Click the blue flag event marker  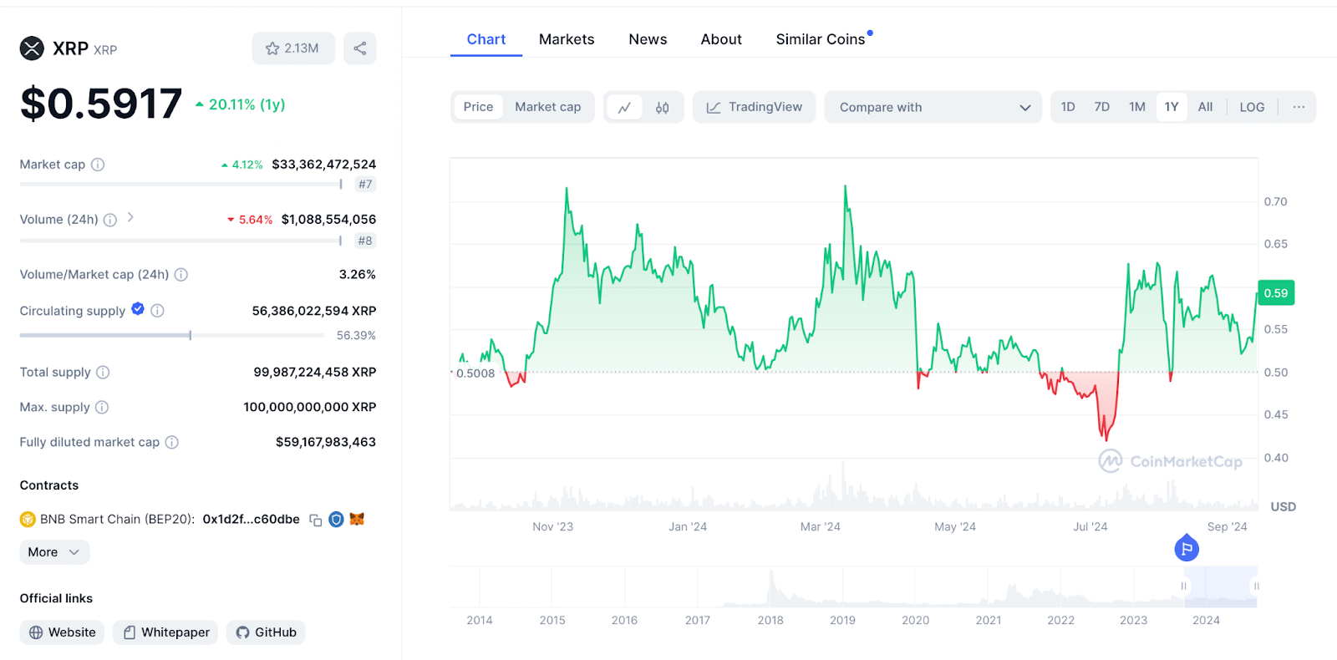tap(1187, 548)
